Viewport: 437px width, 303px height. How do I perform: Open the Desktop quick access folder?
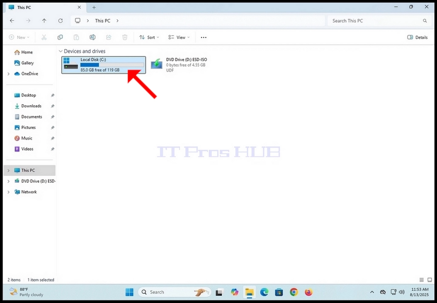click(x=28, y=95)
